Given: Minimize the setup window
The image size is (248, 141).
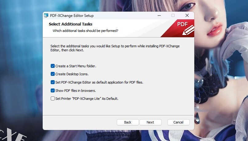Looking at the screenshot, I should (x=159, y=15).
